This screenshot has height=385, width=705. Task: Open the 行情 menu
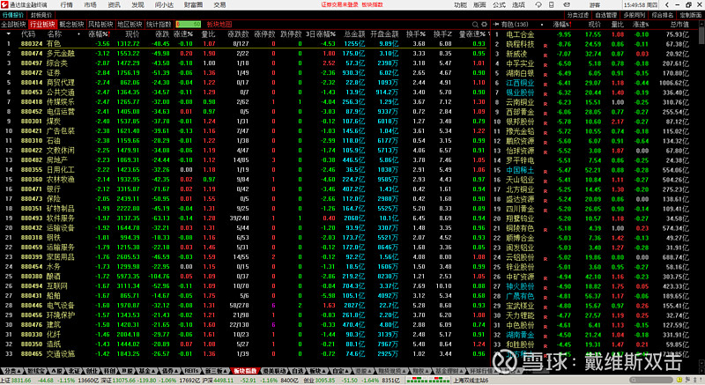click(67, 5)
